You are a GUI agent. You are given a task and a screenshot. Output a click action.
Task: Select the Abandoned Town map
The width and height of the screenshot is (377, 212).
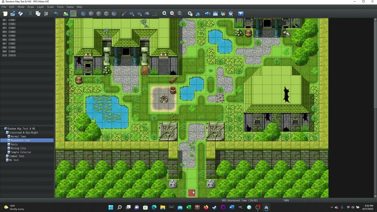tap(20, 140)
